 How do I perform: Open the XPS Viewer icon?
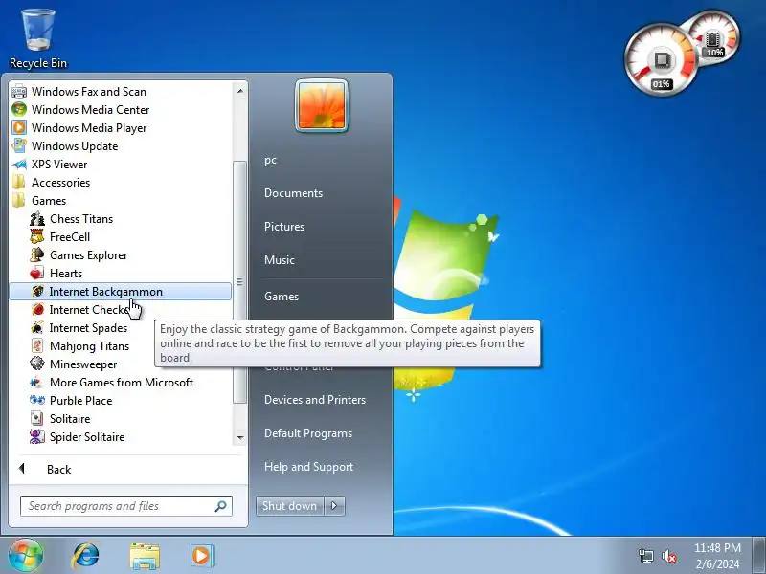tap(19, 164)
